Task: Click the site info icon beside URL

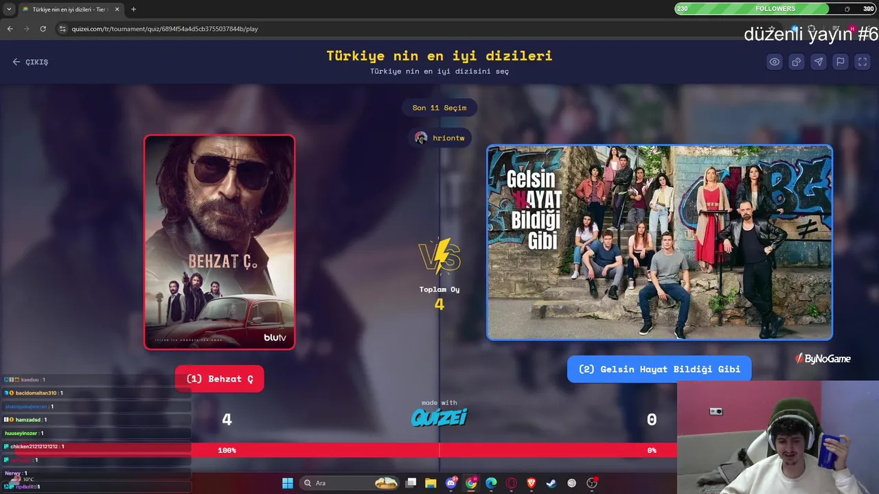Action: [x=62, y=29]
